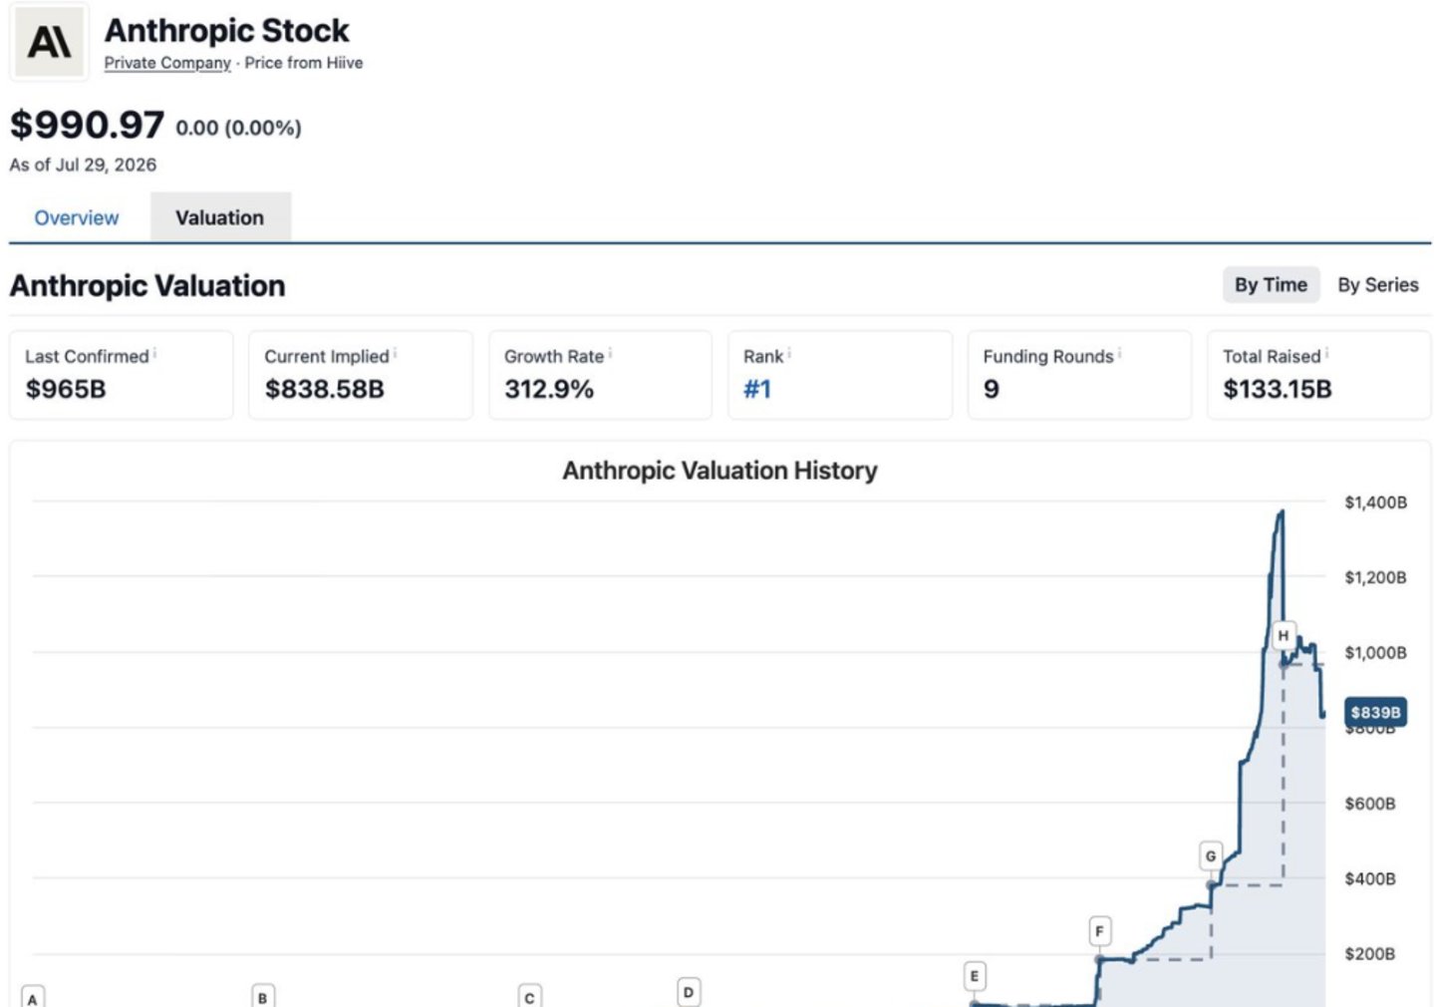The height and width of the screenshot is (1007, 1434).
Task: Click the Funding Rounds value 9
Action: 991,389
